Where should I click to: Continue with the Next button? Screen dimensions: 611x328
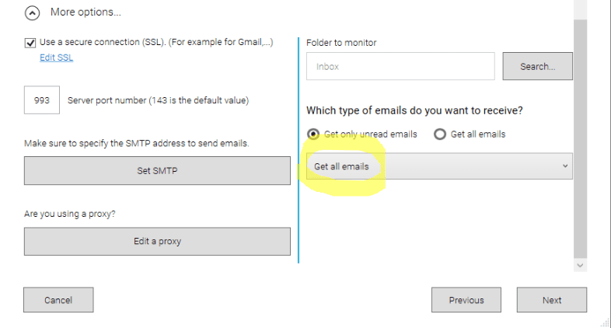pos(552,300)
